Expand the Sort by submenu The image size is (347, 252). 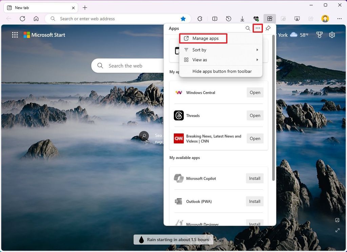click(200, 50)
